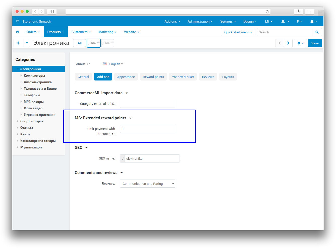Open the Quick start menu button

tap(238, 32)
